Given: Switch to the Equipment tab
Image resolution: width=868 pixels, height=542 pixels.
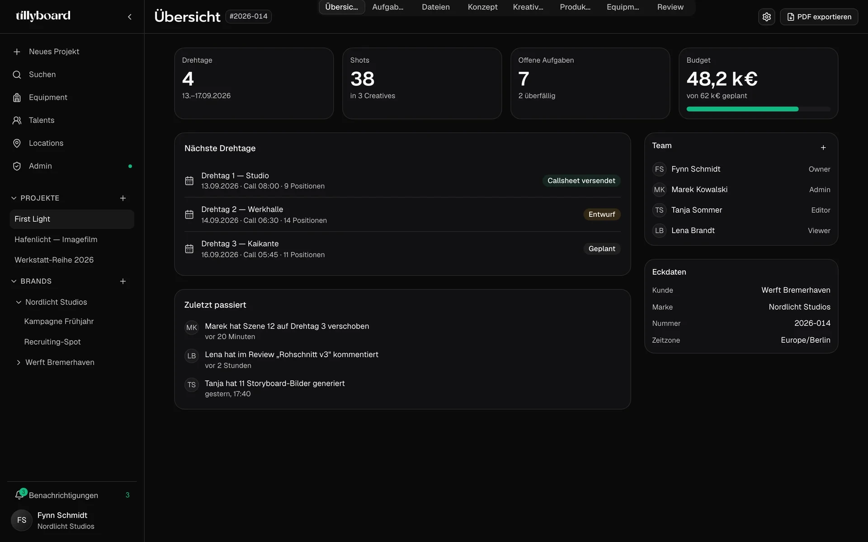Looking at the screenshot, I should coord(623,7).
